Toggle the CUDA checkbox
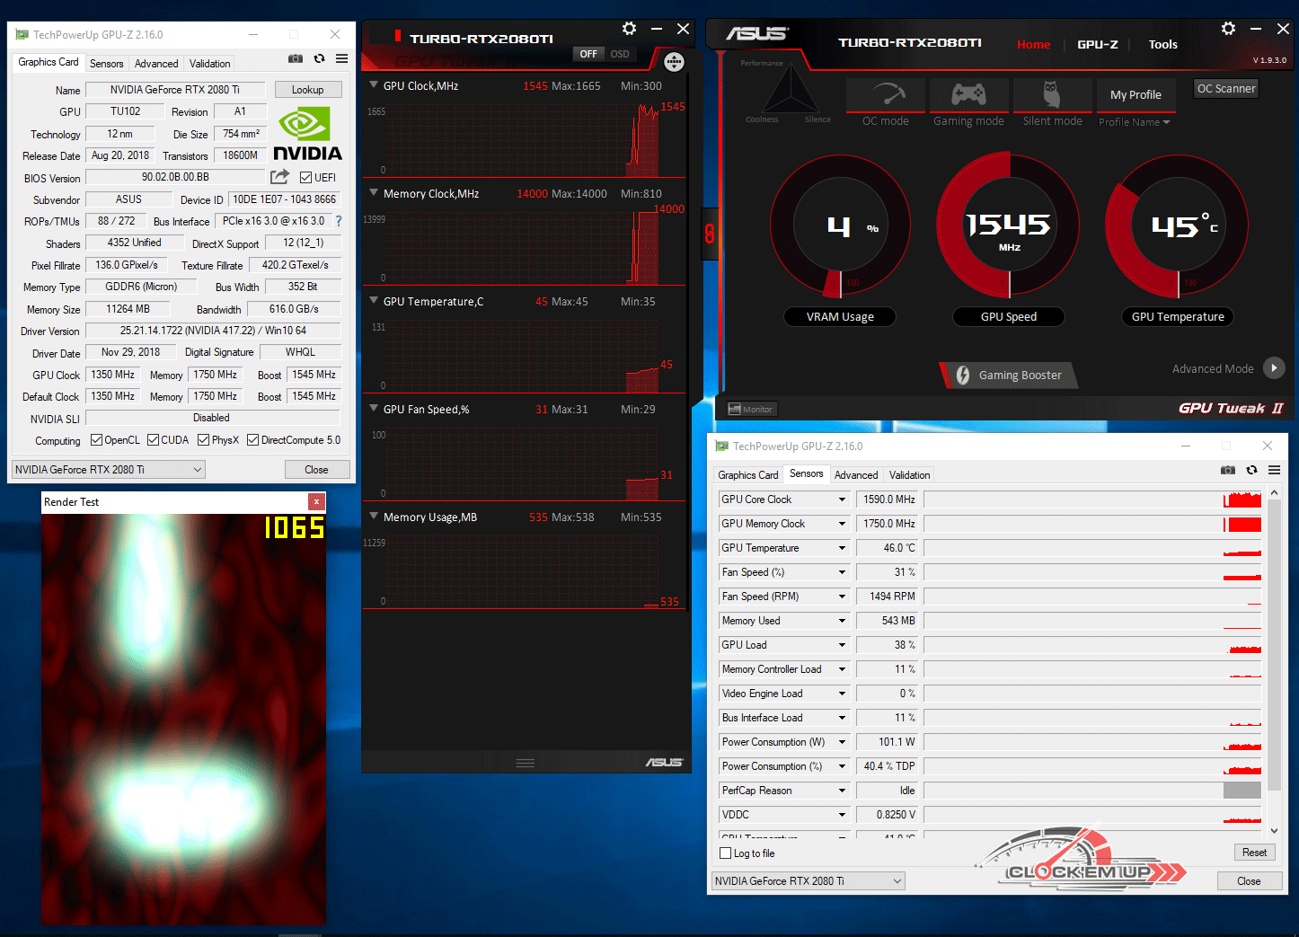1299x937 pixels. pyautogui.click(x=153, y=439)
